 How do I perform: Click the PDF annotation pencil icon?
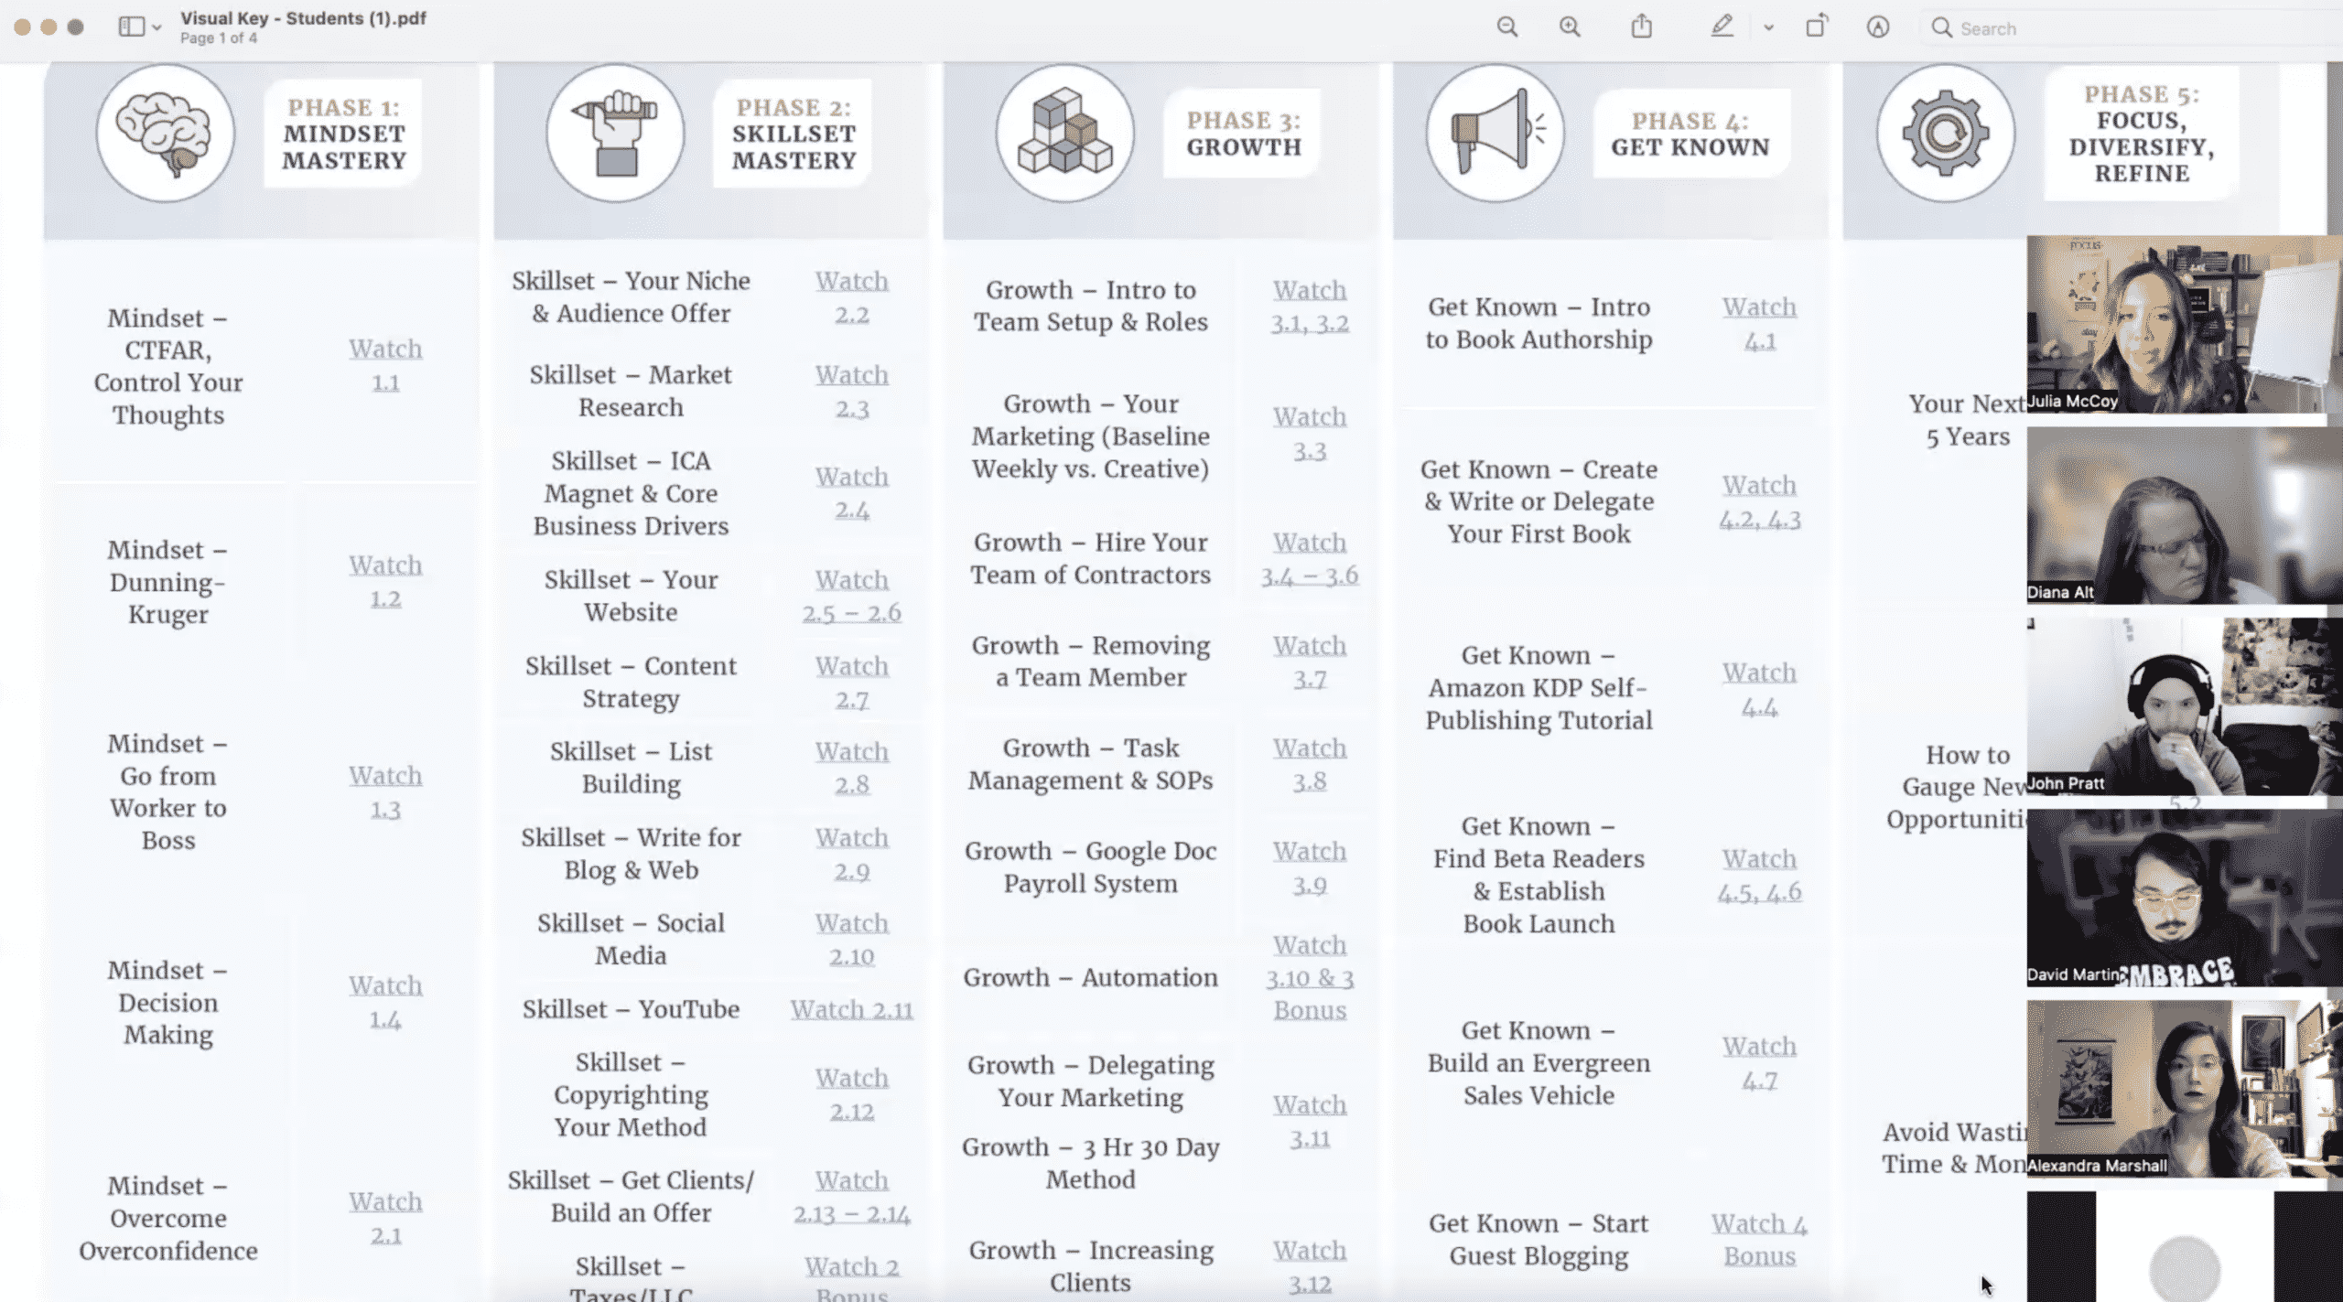1721,27
